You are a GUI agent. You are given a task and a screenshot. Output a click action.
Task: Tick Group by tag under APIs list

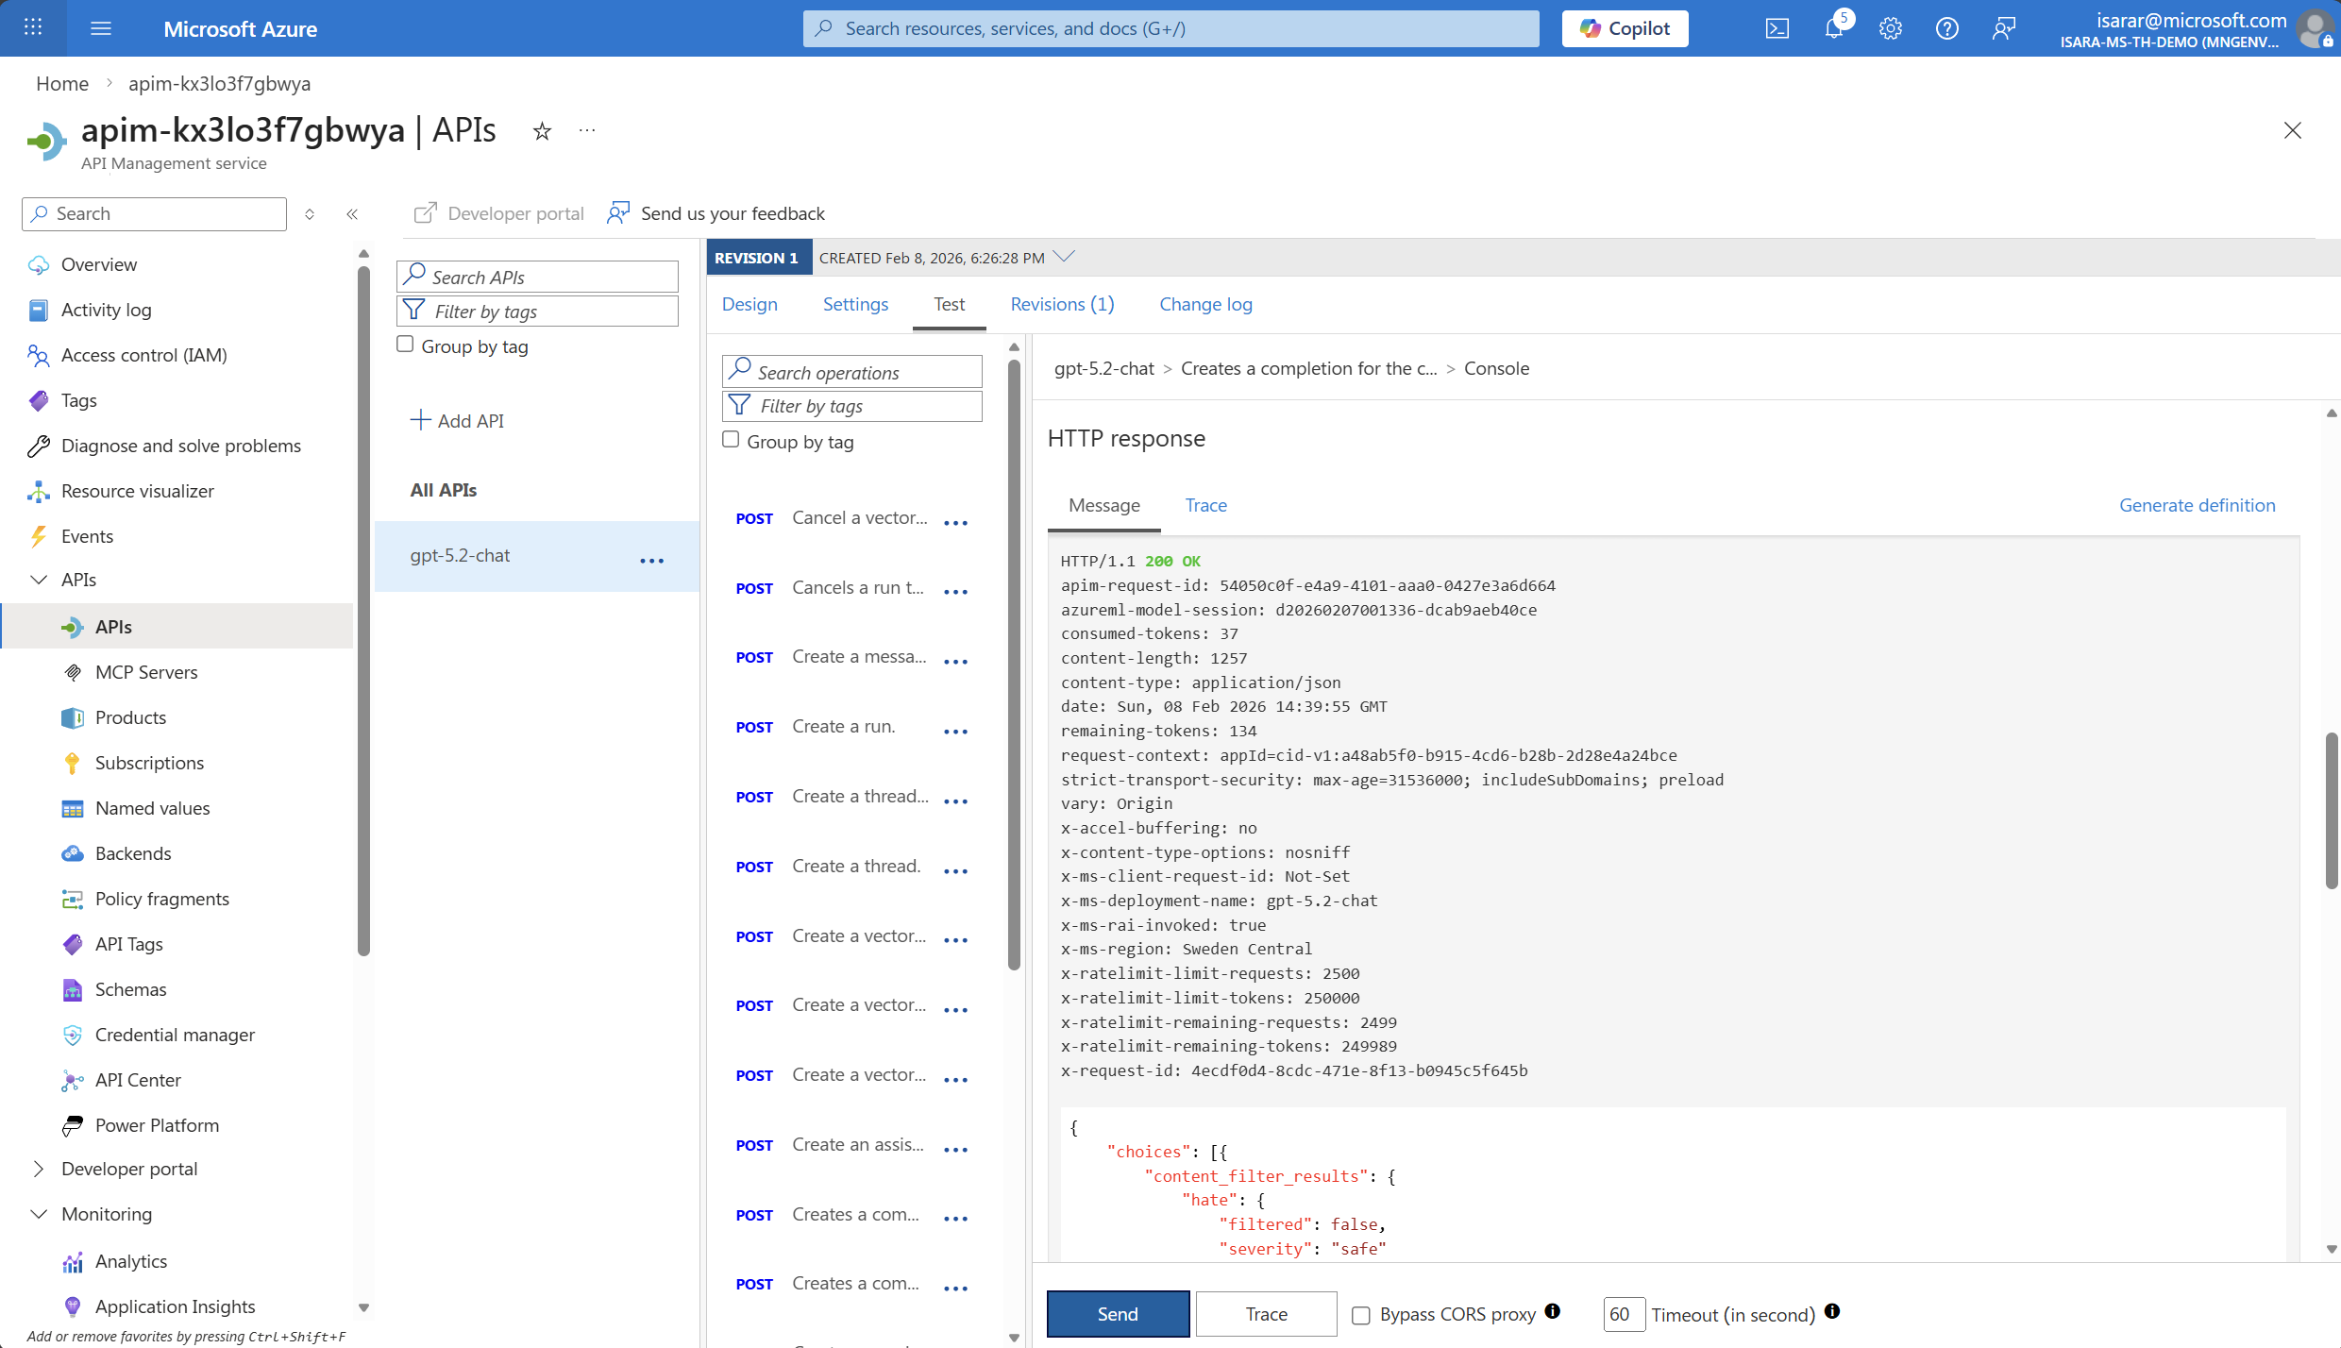[405, 345]
